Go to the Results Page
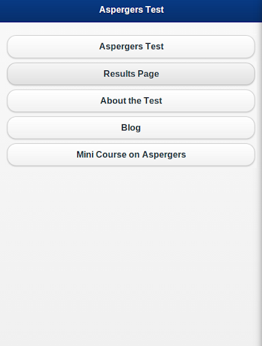Viewport: 262px width, 346px height. point(131,74)
